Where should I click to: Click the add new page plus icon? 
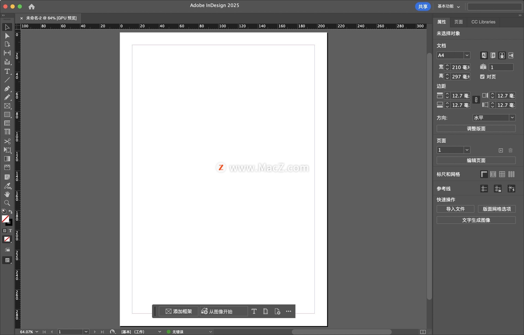(x=501, y=150)
